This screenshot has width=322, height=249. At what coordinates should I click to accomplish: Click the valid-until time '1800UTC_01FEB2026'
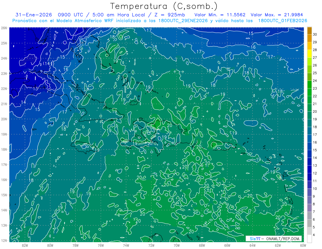283,21
